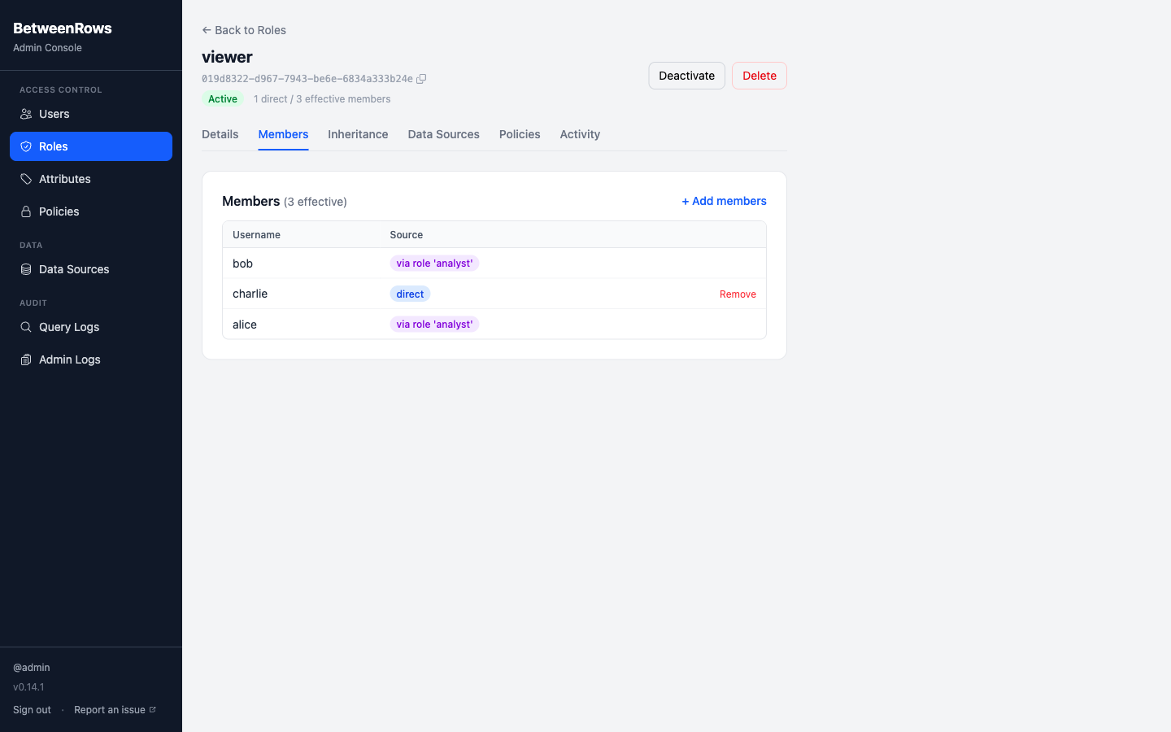This screenshot has height=732, width=1171.
Task: Open the Add members dialog
Action: pyautogui.click(x=724, y=201)
